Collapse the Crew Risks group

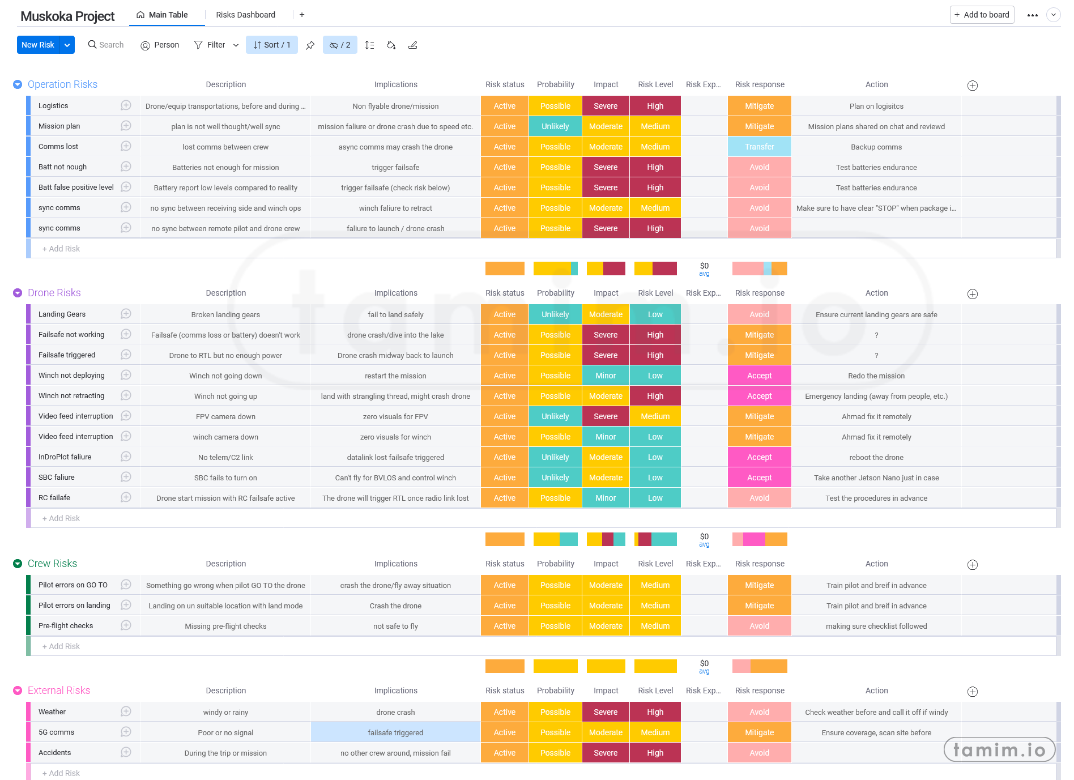18,564
